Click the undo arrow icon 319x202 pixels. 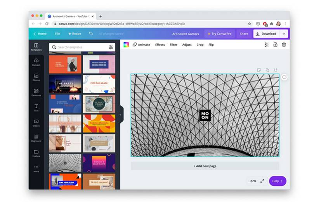pos(91,34)
